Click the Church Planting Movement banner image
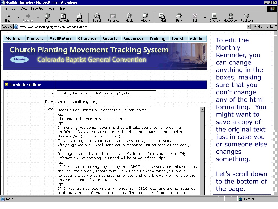This screenshot has height=209, width=278. 105,56
